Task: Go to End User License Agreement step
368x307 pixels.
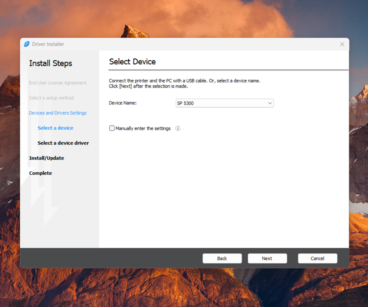Action: [x=57, y=83]
